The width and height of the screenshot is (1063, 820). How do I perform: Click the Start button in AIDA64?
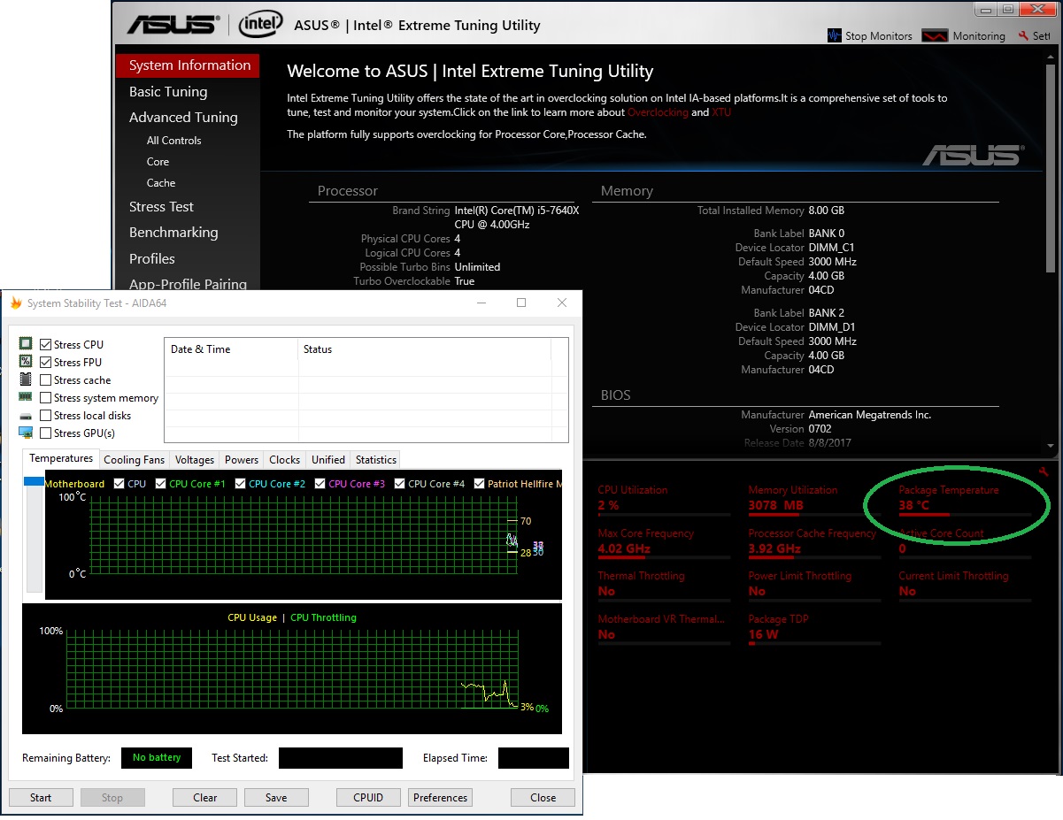[41, 797]
